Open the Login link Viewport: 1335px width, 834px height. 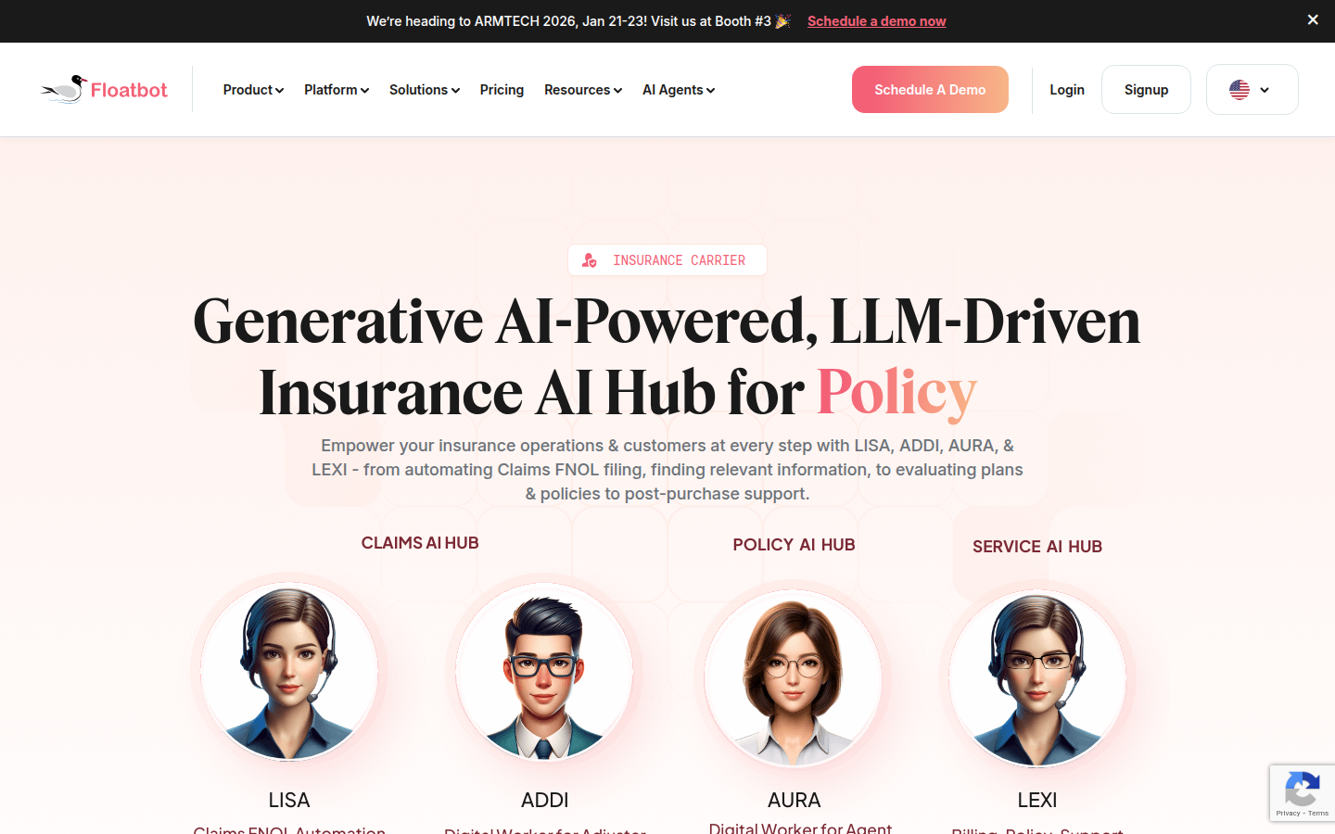(1067, 90)
